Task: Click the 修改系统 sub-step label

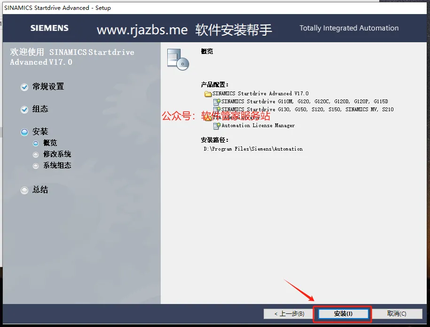Action: click(x=57, y=154)
